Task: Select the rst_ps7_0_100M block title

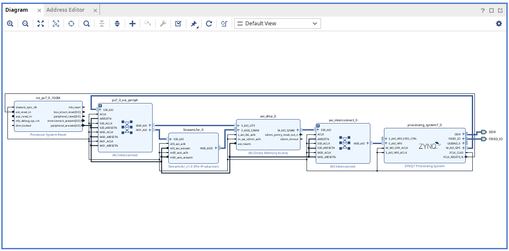Action: pyautogui.click(x=48, y=98)
